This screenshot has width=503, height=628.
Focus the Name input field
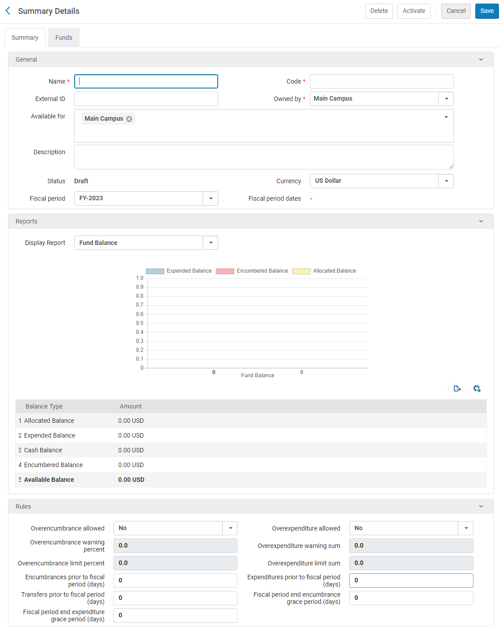point(146,81)
